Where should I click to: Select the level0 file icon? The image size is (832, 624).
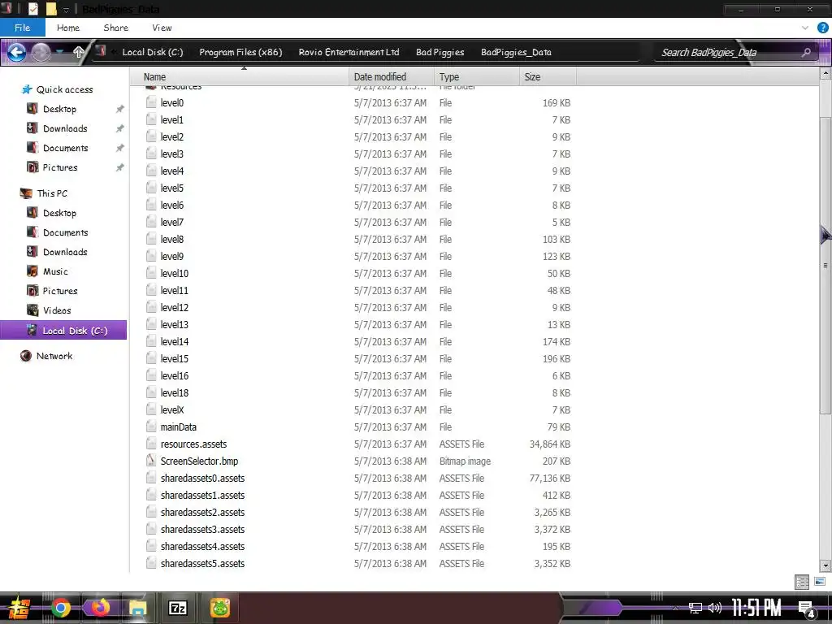[x=151, y=102]
